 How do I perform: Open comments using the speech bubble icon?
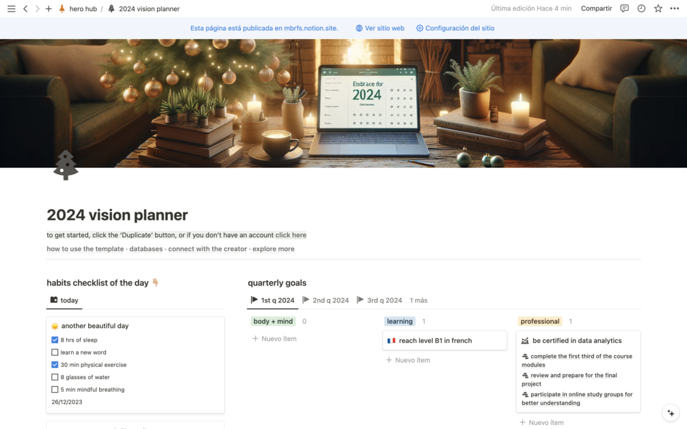pyautogui.click(x=624, y=8)
